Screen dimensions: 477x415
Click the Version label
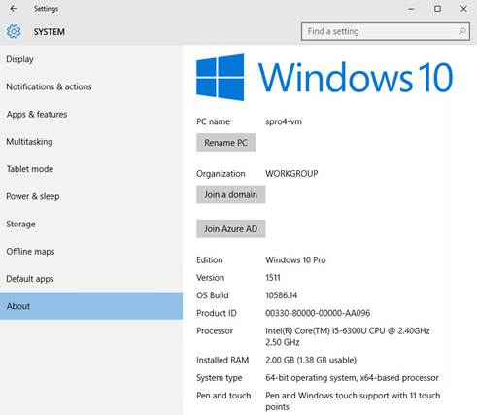(210, 278)
